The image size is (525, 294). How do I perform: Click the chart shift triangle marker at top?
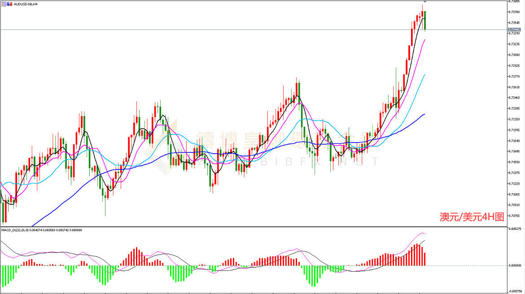coord(425,2)
